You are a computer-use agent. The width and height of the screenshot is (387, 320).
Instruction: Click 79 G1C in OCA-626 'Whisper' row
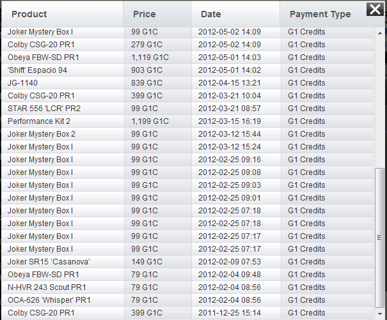click(145, 300)
